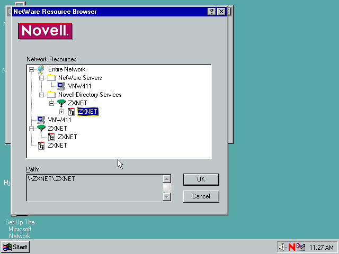Click the Path scrollbar up arrow
Image resolution: width=339 pixels, height=254 pixels.
click(x=167, y=179)
